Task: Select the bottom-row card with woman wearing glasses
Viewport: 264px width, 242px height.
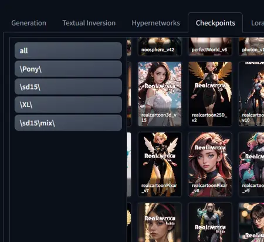Action: (x=252, y=222)
